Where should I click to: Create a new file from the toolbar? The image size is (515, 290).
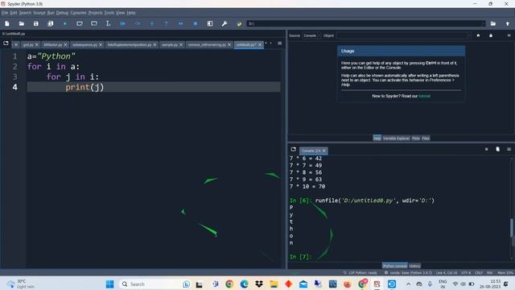coord(7,23)
